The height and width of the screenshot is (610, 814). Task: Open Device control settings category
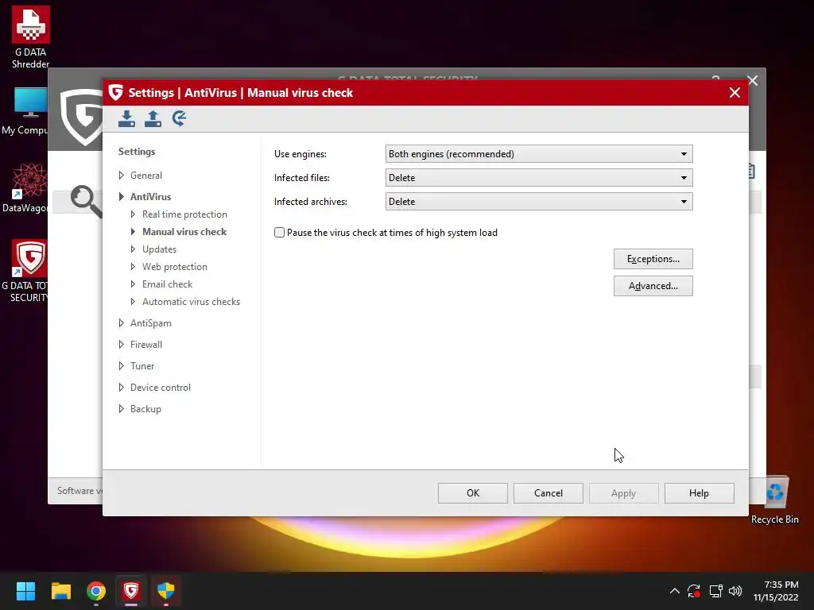coord(161,388)
